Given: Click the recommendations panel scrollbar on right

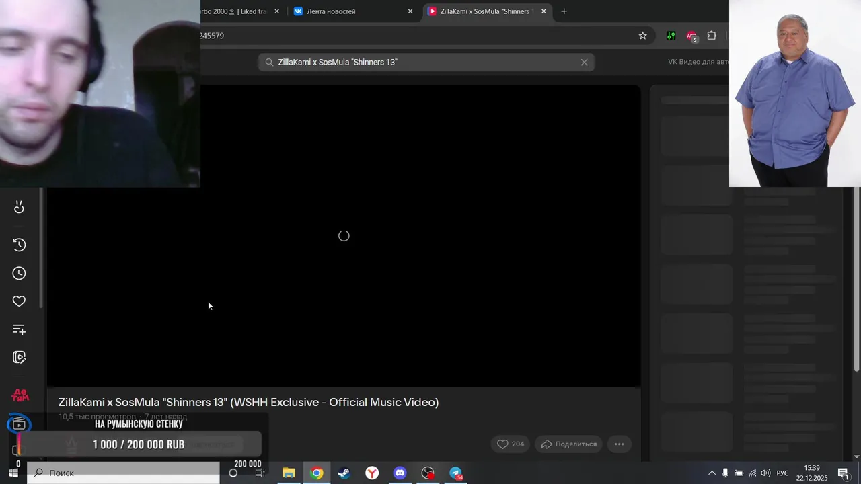Looking at the screenshot, I should (856, 279).
